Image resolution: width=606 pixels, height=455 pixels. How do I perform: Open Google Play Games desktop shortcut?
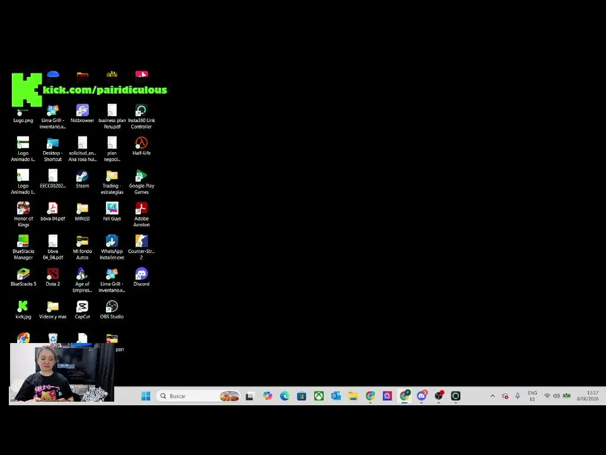click(141, 182)
